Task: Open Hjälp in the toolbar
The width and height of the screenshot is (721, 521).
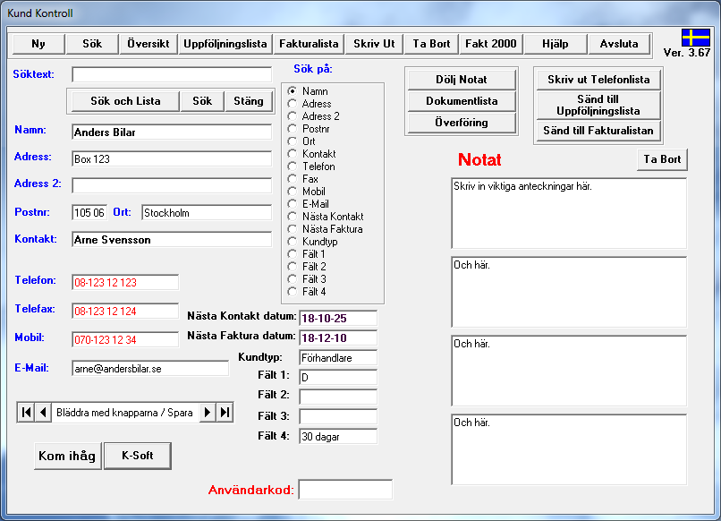Action: tap(556, 44)
